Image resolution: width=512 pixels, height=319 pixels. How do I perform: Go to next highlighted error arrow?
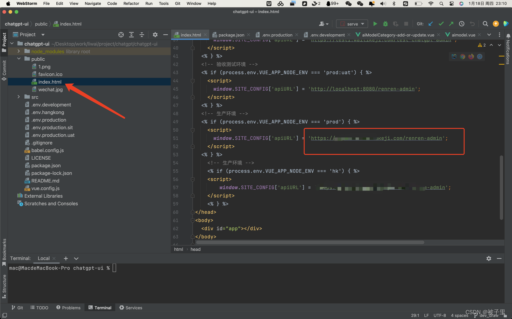click(500, 45)
